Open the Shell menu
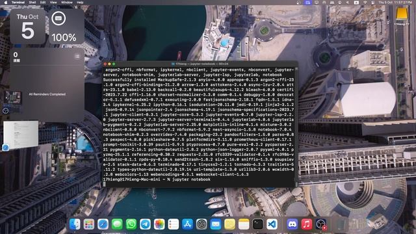416x234 pixels. click(x=32, y=3)
